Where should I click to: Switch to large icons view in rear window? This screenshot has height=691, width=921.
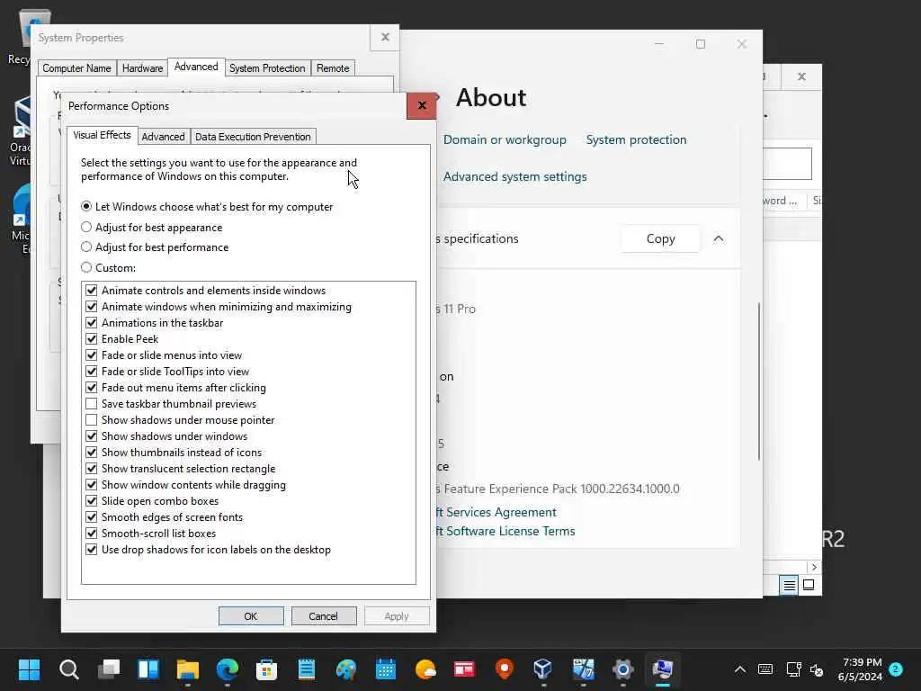click(809, 585)
